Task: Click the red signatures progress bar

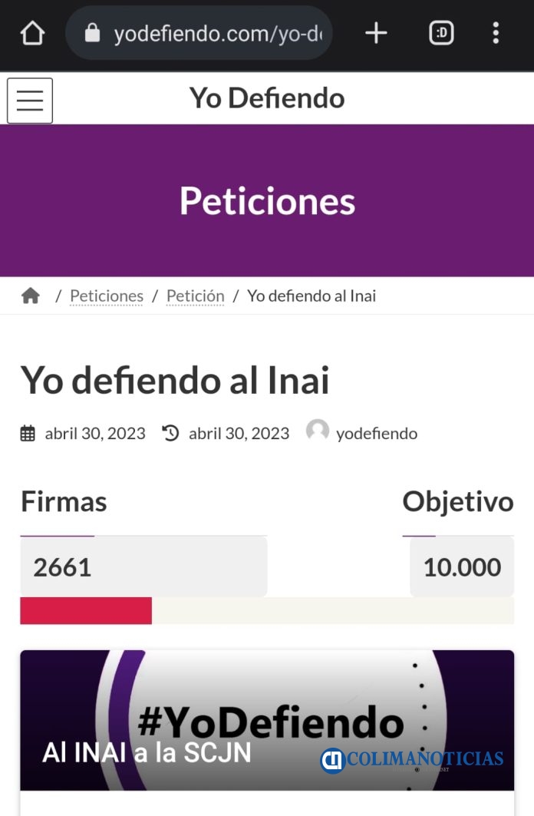Action: point(86,610)
